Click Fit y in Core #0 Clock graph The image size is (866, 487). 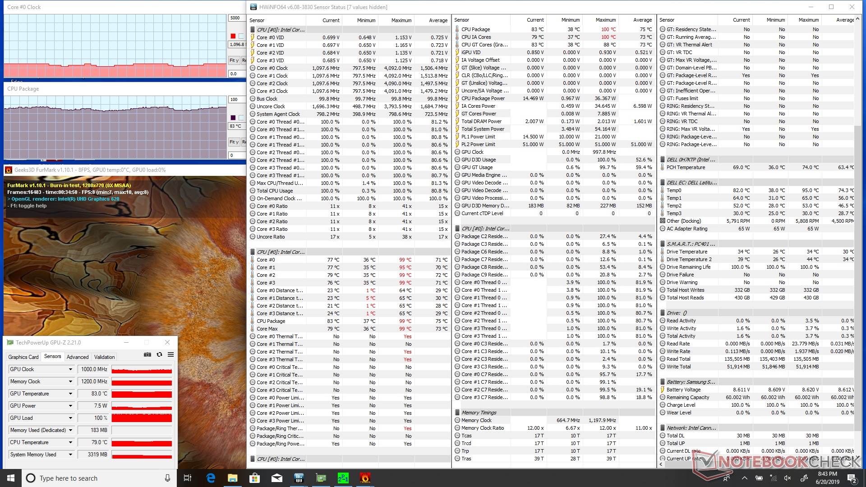(x=234, y=60)
